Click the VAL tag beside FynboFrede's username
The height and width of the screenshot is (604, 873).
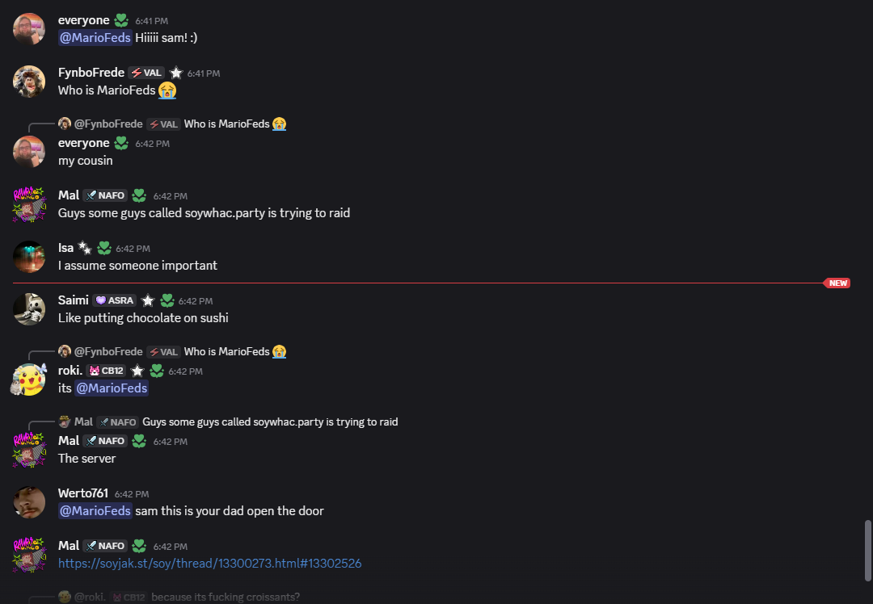click(x=146, y=73)
